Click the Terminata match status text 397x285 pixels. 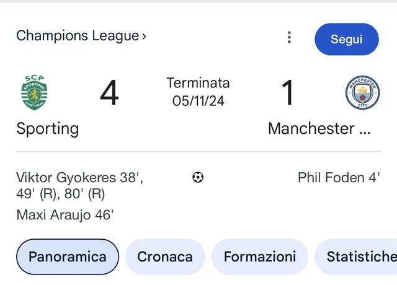198,83
